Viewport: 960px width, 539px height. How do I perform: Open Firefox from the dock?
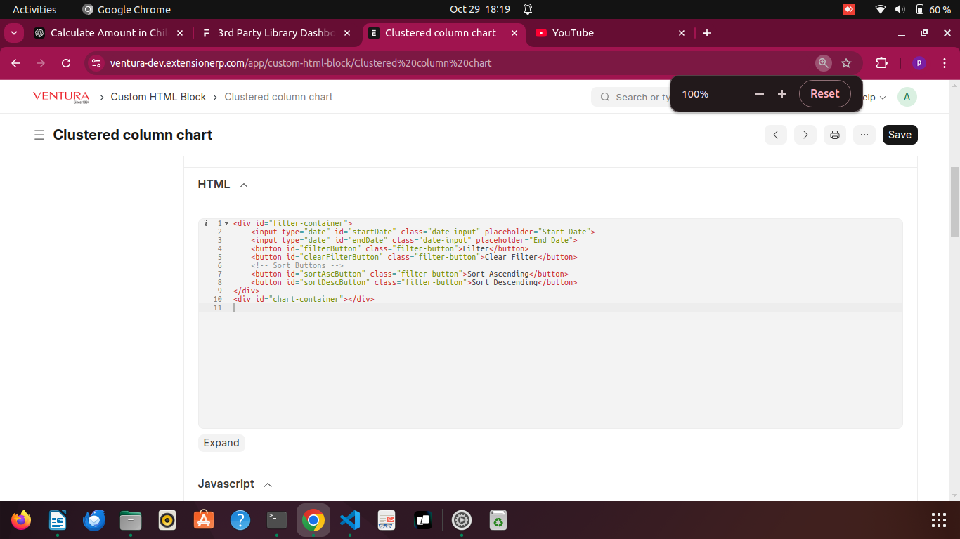click(21, 520)
